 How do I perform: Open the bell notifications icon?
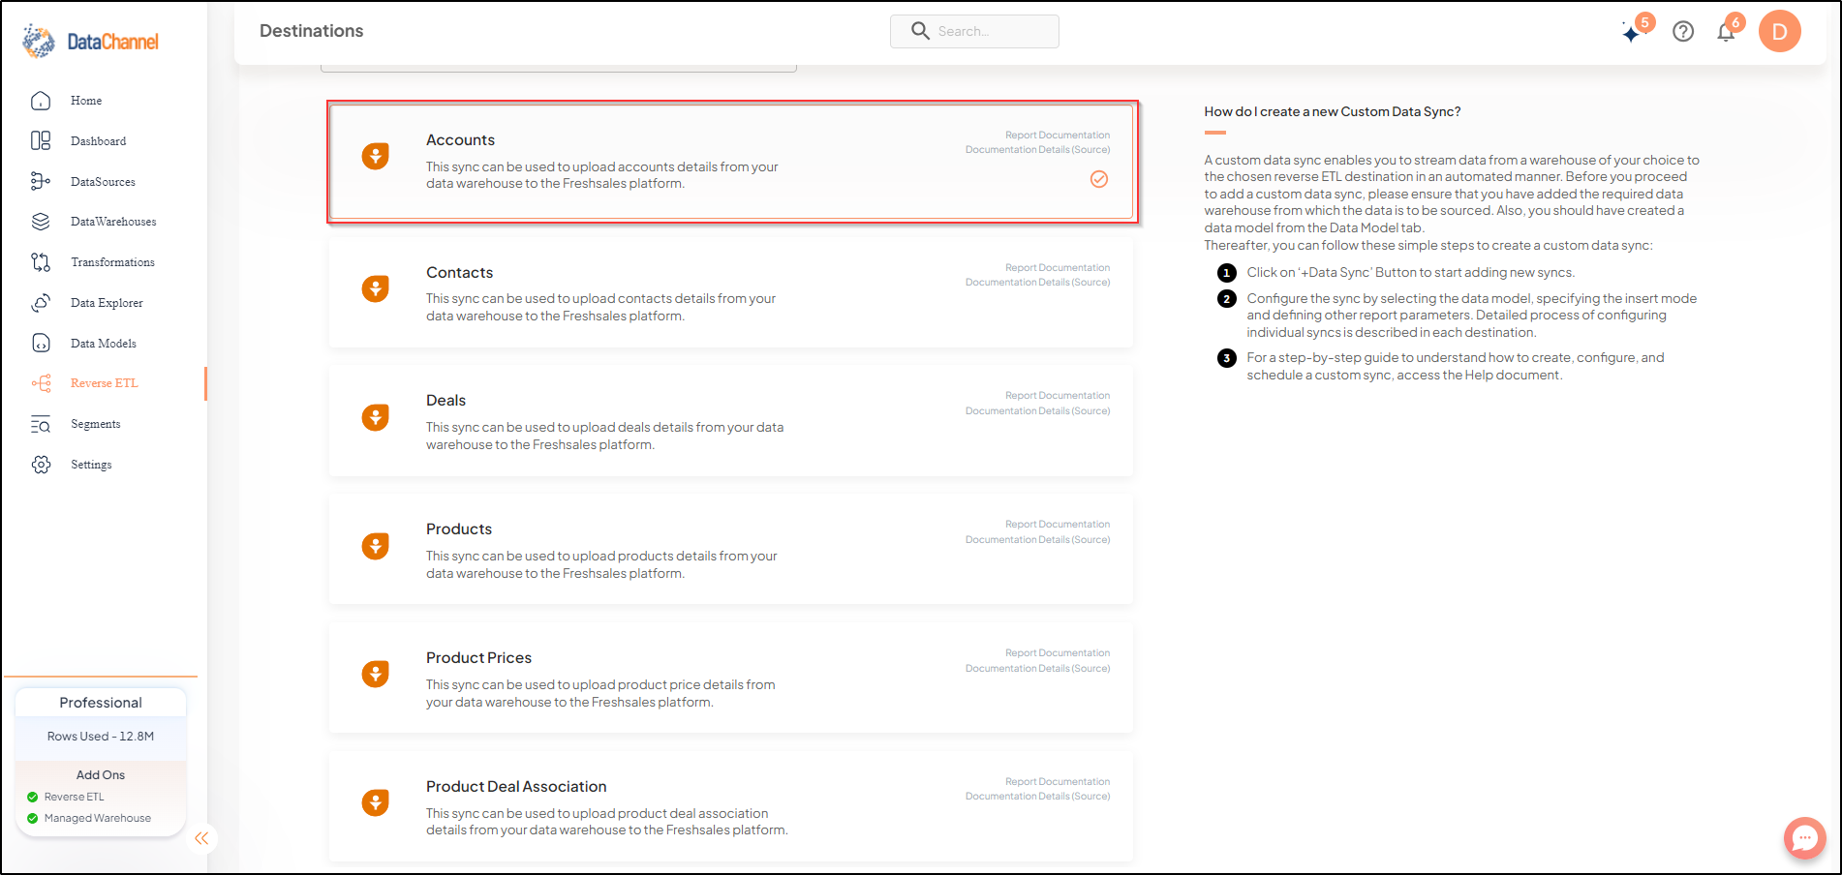tap(1726, 32)
